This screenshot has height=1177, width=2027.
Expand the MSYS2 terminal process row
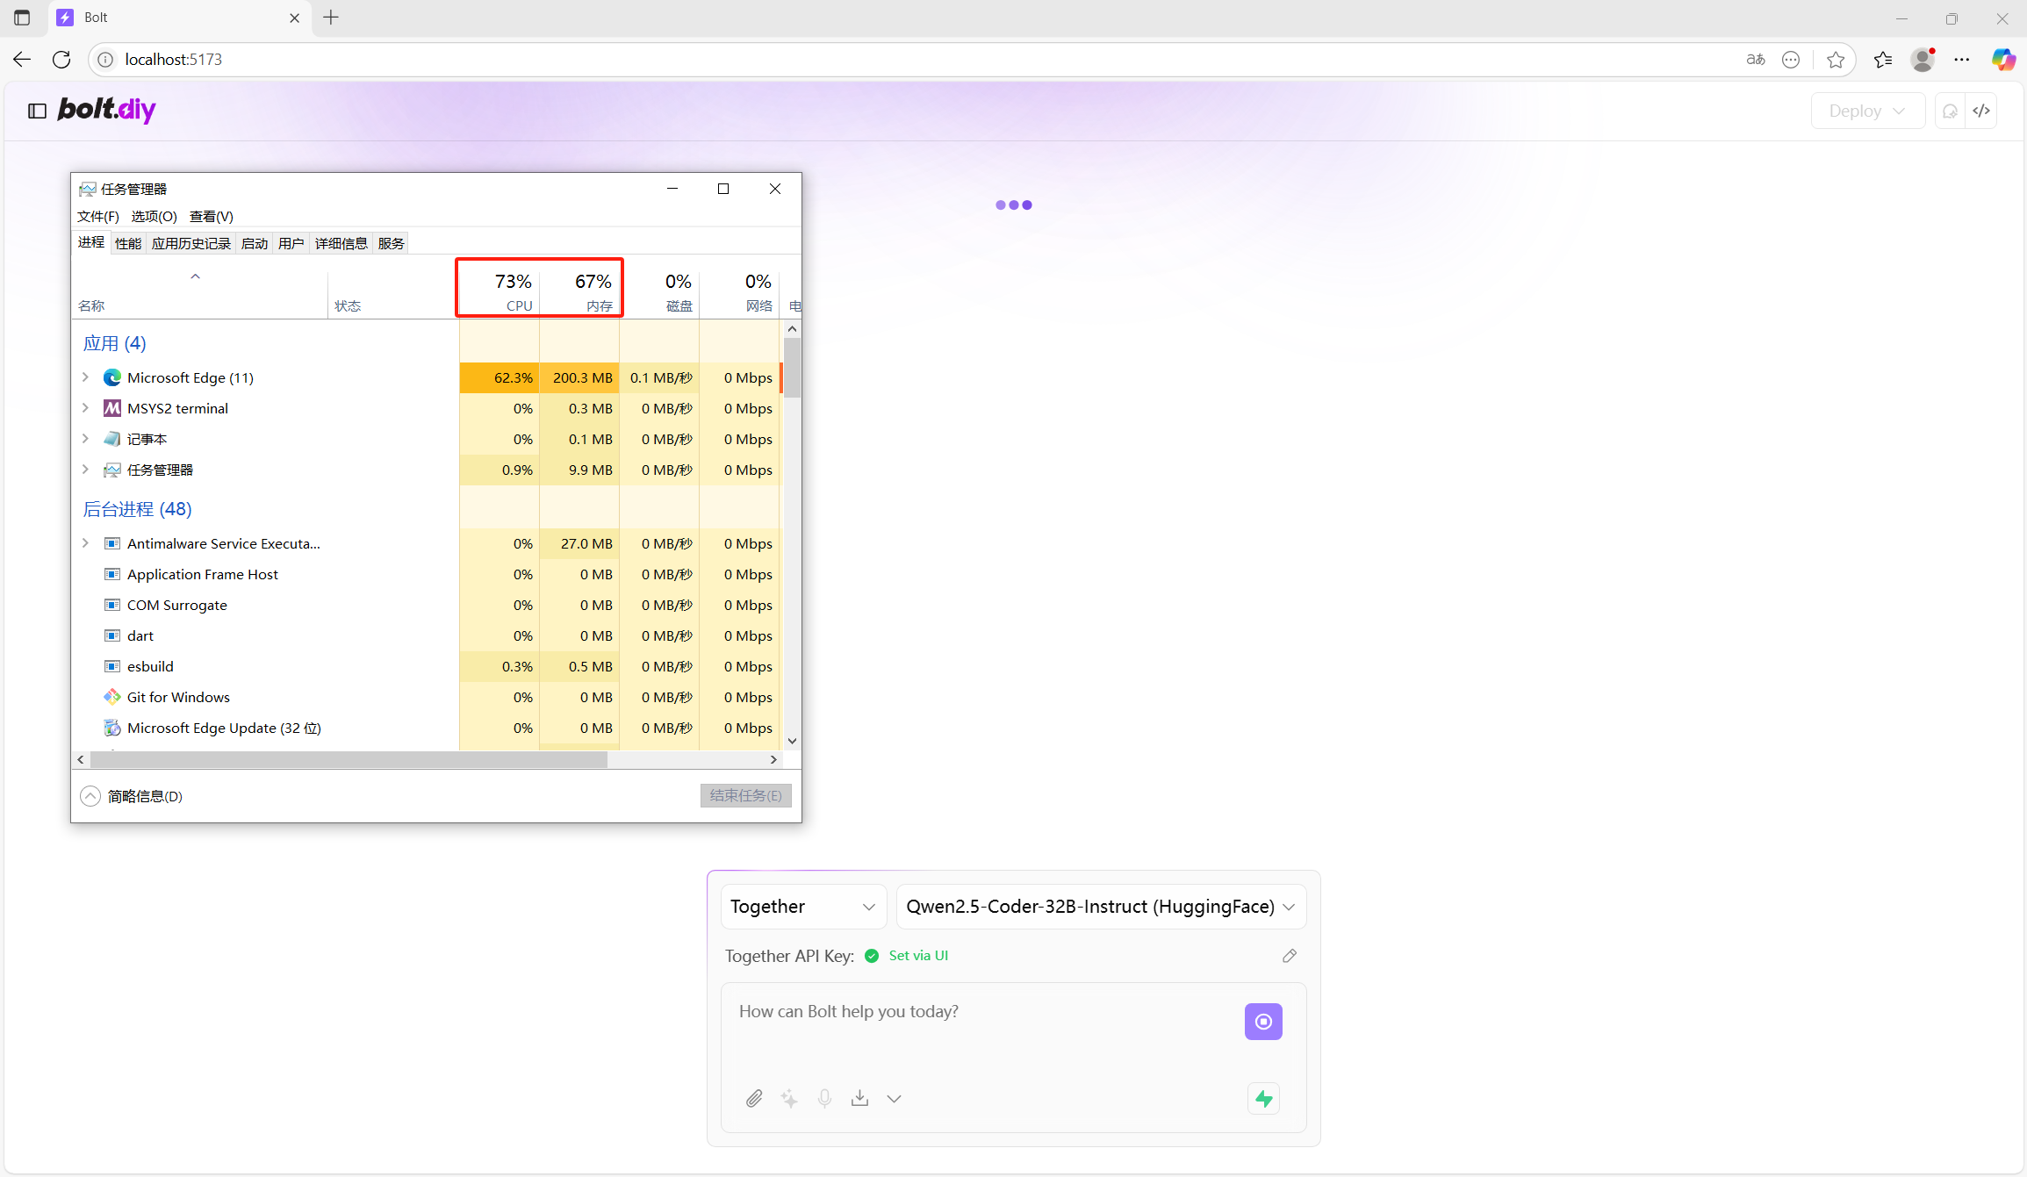click(x=85, y=408)
